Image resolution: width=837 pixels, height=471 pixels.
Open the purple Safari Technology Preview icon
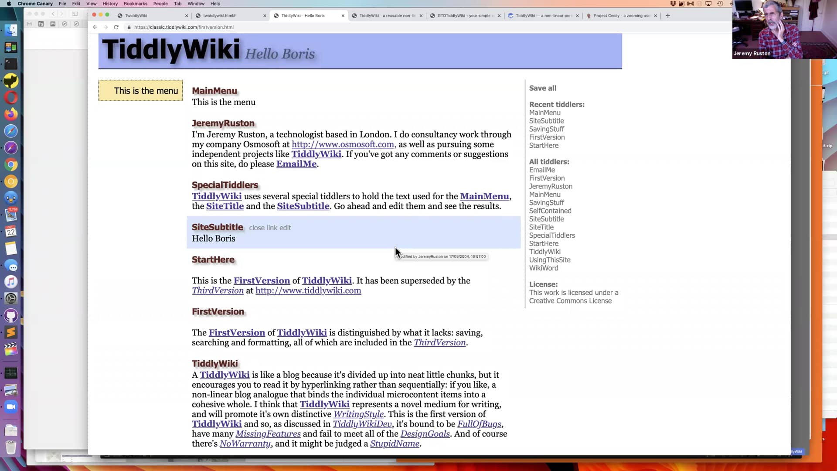(11, 148)
